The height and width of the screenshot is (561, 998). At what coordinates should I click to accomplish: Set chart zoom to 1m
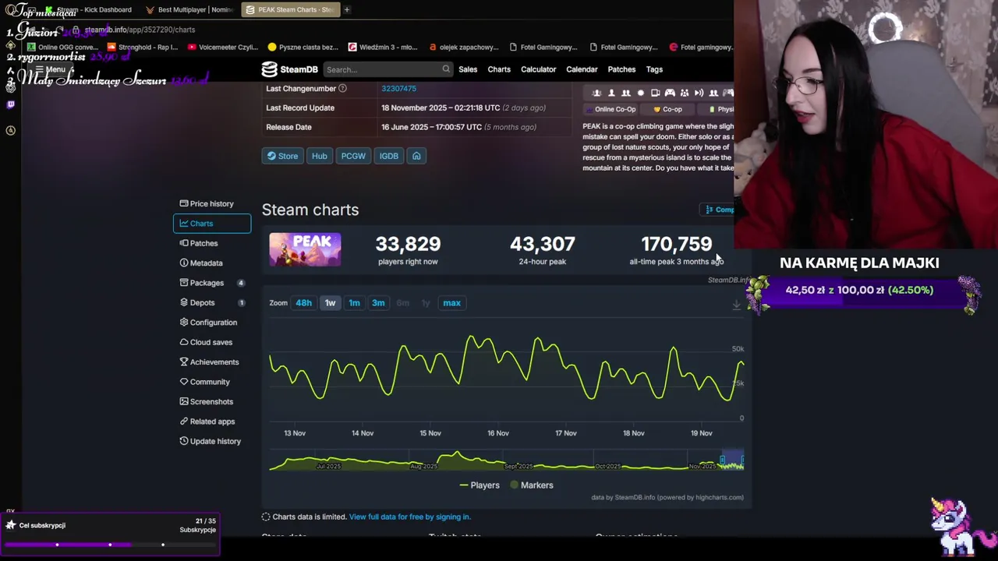pyautogui.click(x=354, y=303)
